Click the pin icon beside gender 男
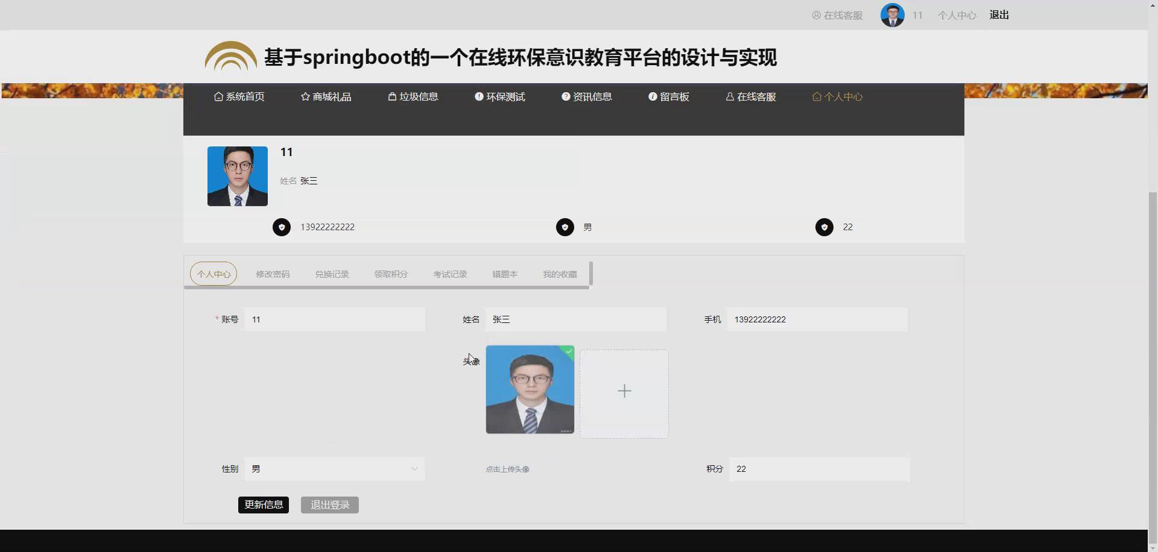Screen dimensions: 1158x552 [565, 227]
